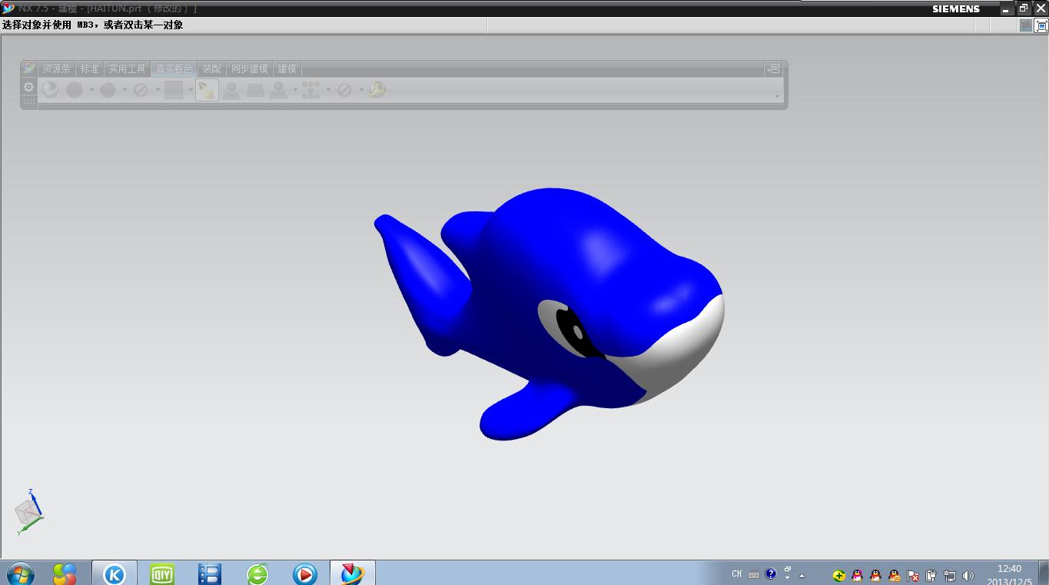Click the first QQ penguin tray icon

point(858,575)
